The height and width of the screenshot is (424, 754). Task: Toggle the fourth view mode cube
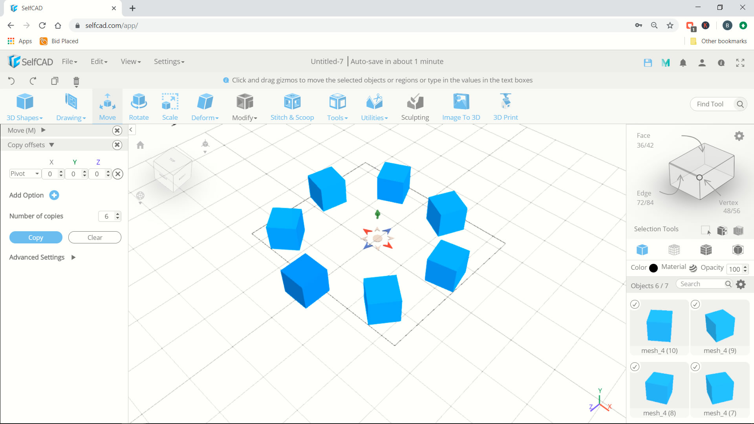[x=738, y=250]
